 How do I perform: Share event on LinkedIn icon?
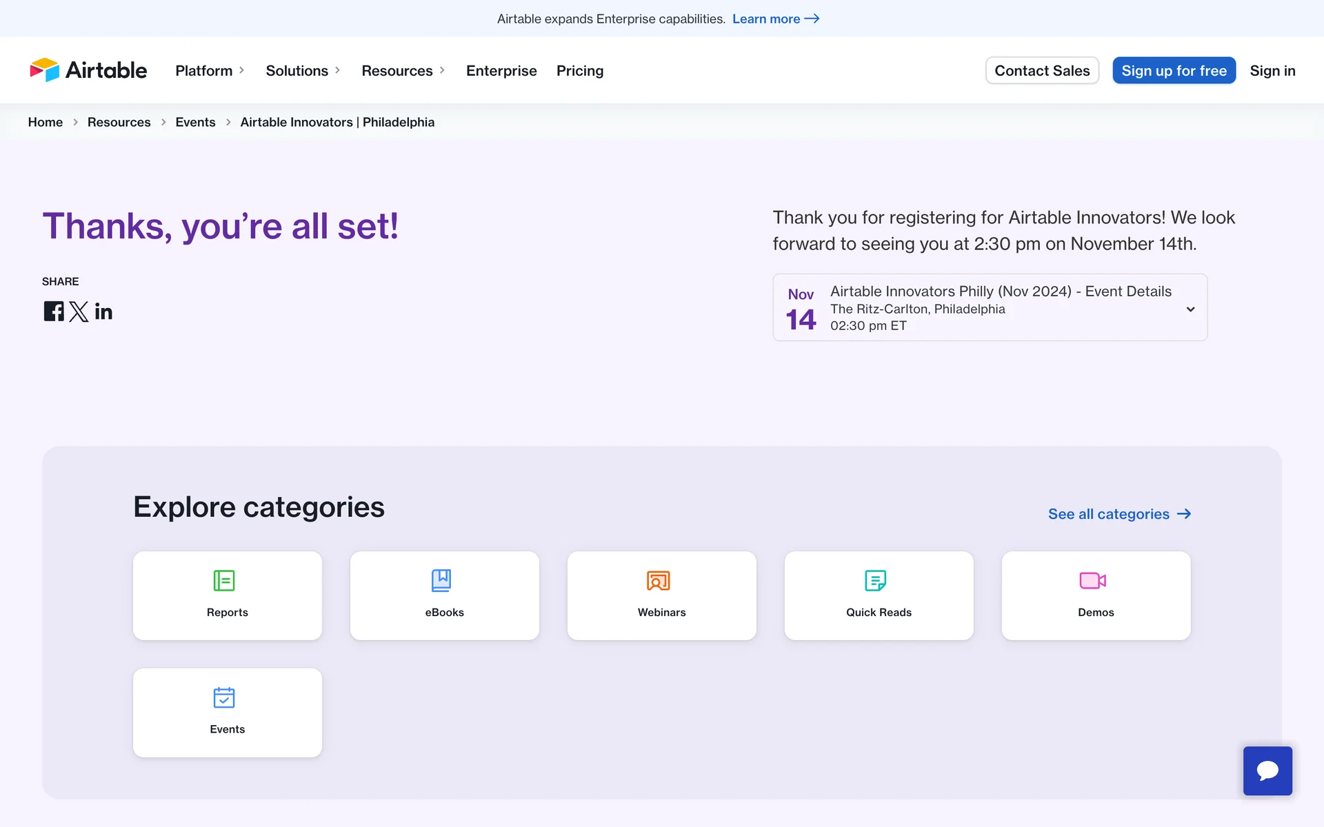pyautogui.click(x=103, y=312)
